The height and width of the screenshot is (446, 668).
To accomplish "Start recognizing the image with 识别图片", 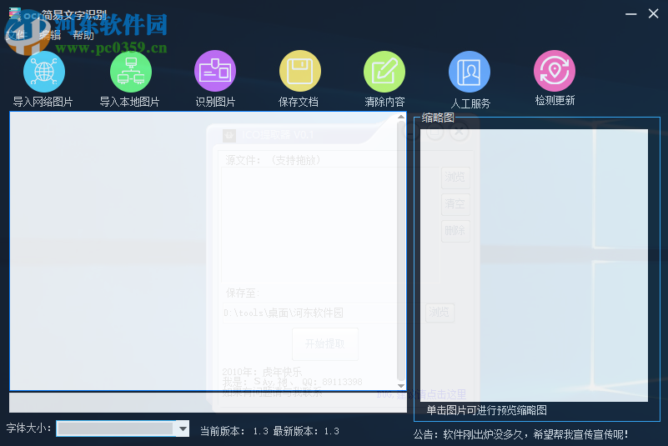I will [215, 71].
